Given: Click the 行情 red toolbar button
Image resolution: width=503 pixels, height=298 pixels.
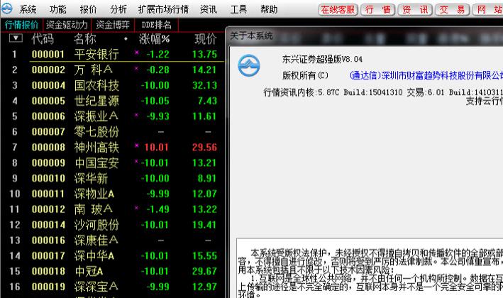Looking at the screenshot, I should pyautogui.click(x=378, y=10).
